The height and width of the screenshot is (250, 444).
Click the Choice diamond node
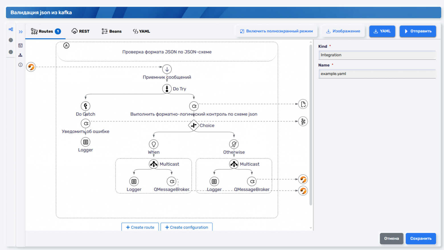194,125
